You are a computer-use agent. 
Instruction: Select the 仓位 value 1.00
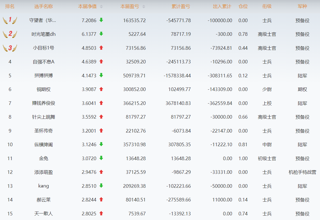click(x=243, y=159)
